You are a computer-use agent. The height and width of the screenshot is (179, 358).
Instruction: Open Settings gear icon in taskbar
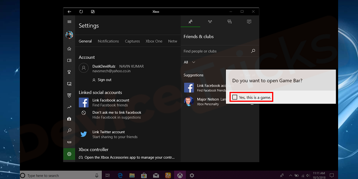click(x=192, y=175)
